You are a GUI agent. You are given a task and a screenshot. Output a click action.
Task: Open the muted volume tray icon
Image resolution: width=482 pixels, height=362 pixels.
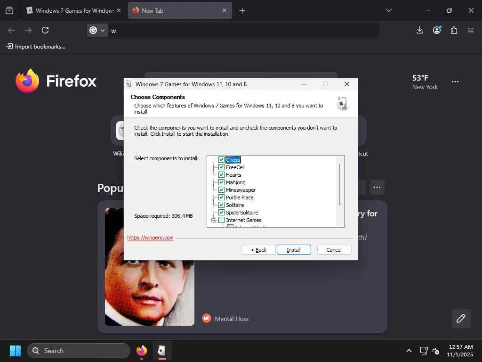436,351
